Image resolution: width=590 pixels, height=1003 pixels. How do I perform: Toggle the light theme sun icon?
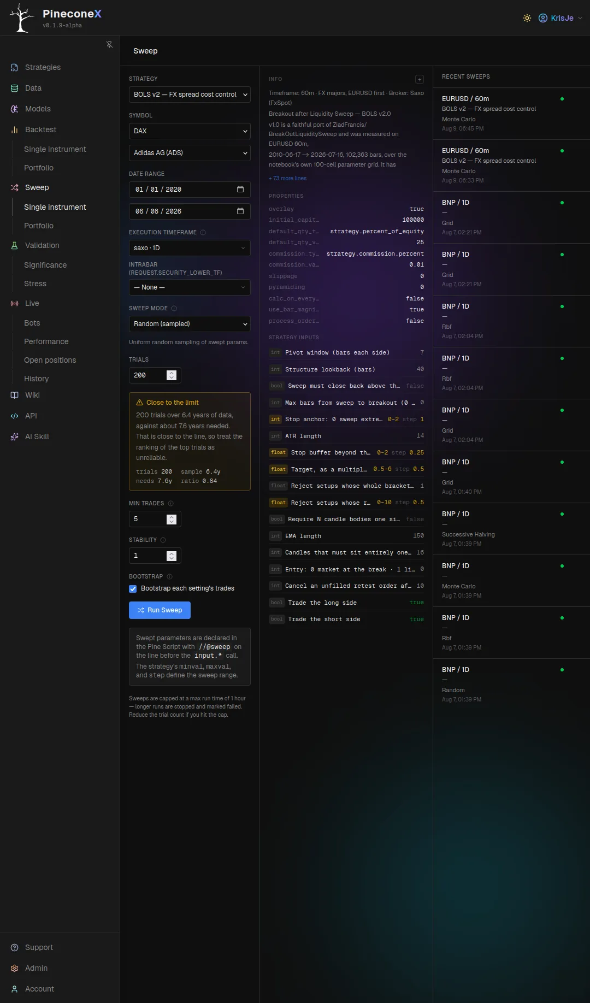pos(527,18)
